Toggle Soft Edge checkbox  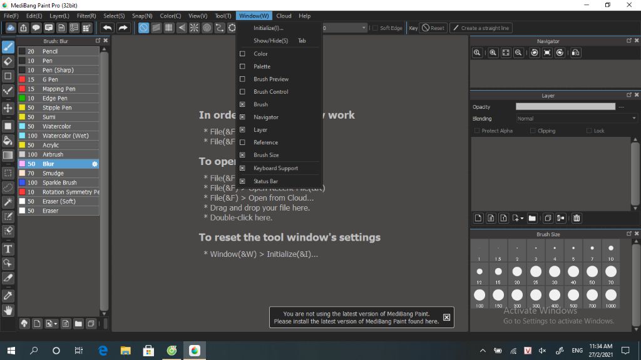point(376,28)
